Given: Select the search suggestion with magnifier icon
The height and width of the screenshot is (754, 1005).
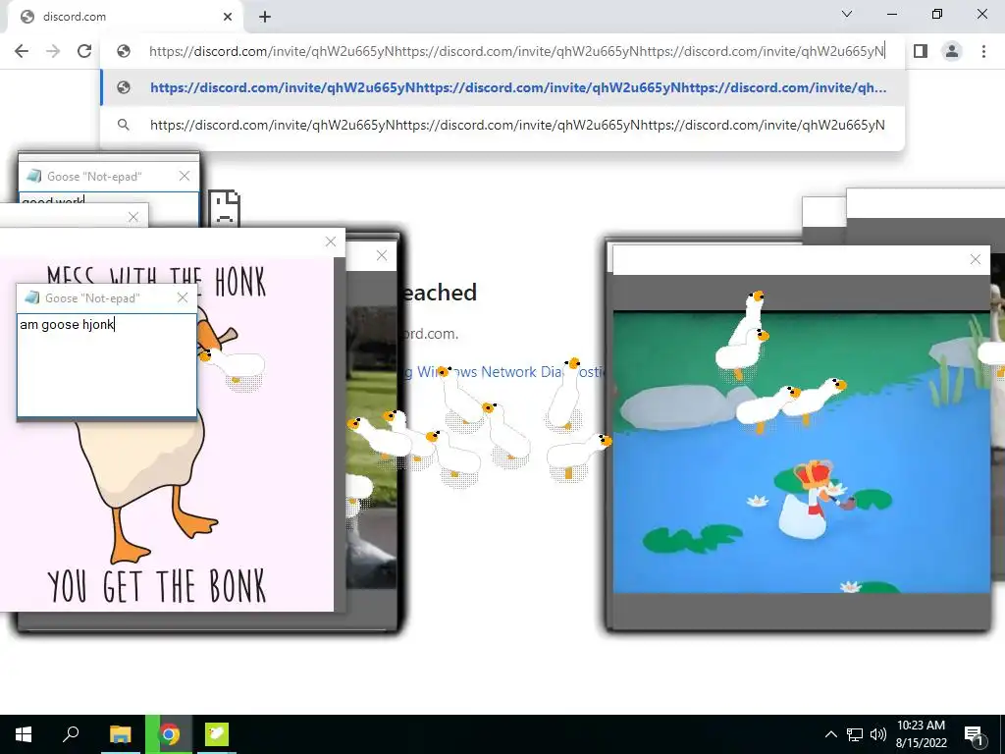Looking at the screenshot, I should pos(502,125).
